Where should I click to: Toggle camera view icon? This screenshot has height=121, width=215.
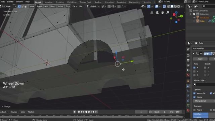coord(157,13)
